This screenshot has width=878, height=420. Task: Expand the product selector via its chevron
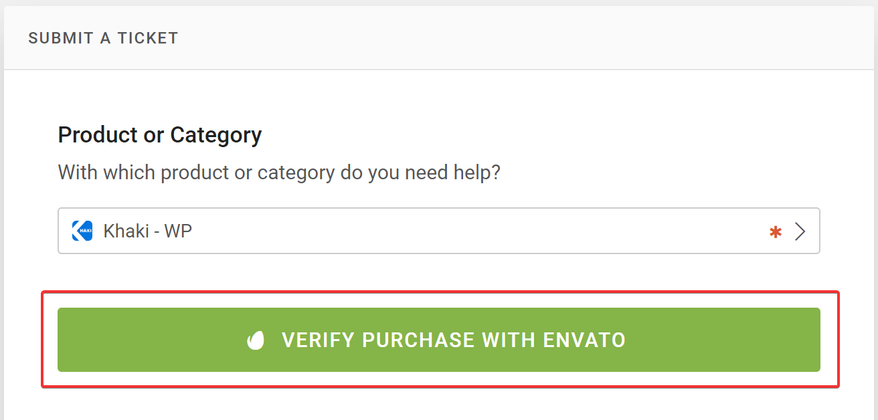click(800, 231)
